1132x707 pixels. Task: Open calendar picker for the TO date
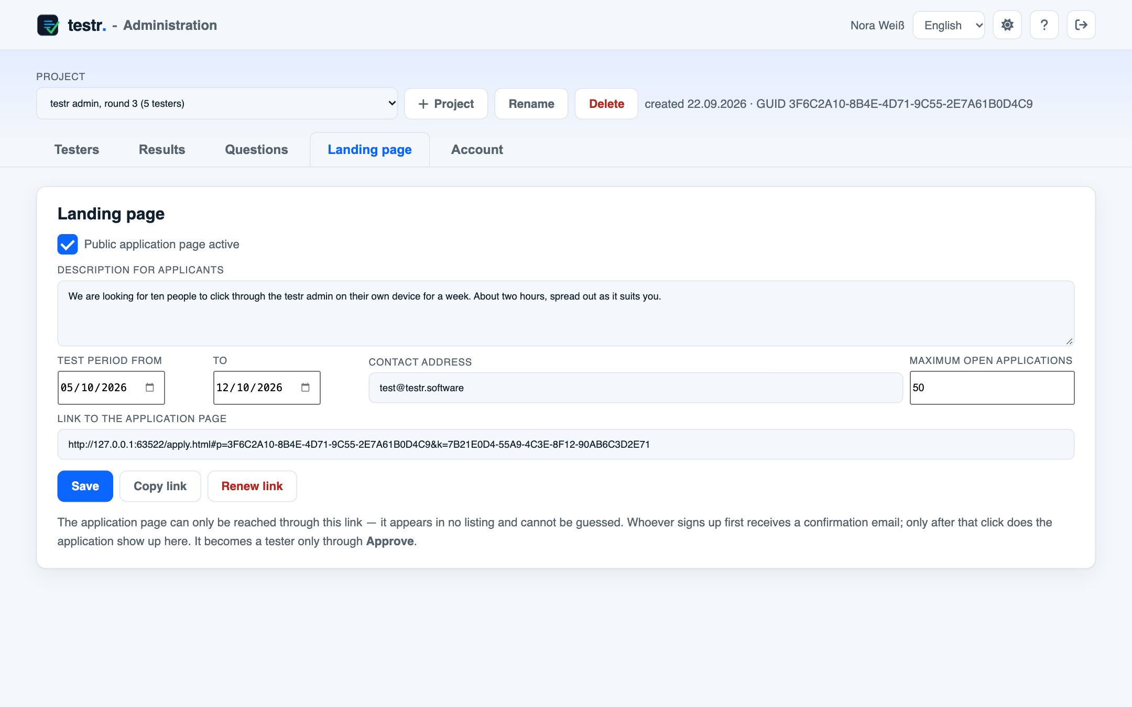[306, 388]
